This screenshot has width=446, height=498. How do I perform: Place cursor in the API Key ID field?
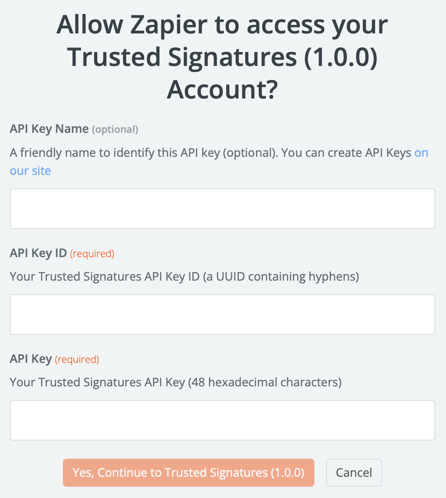[x=222, y=314]
